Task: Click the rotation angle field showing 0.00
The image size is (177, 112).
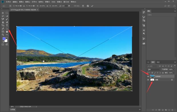Action: pos(65,6)
